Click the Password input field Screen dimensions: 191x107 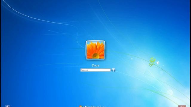(x=95, y=70)
